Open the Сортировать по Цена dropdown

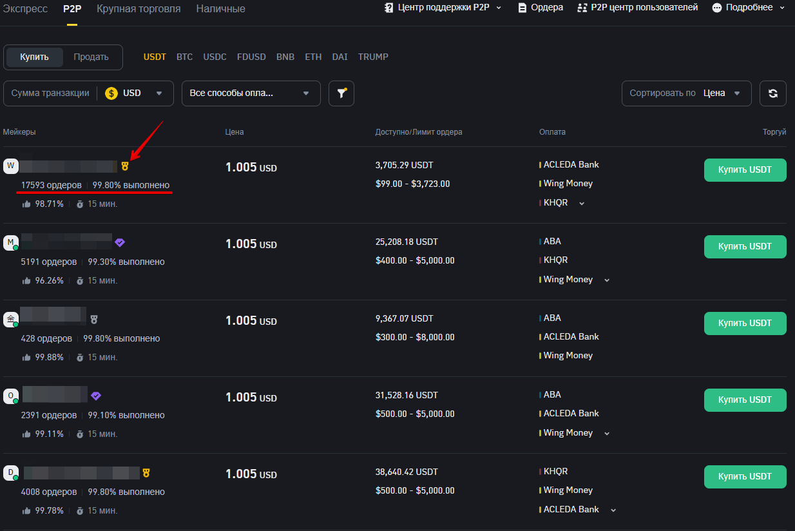click(x=686, y=93)
